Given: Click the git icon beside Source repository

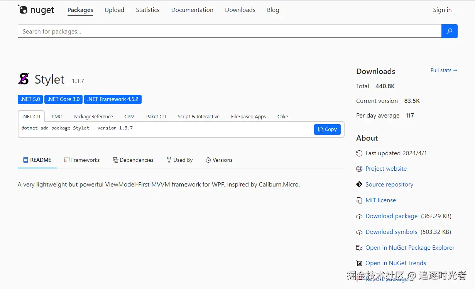Looking at the screenshot, I should point(359,185).
